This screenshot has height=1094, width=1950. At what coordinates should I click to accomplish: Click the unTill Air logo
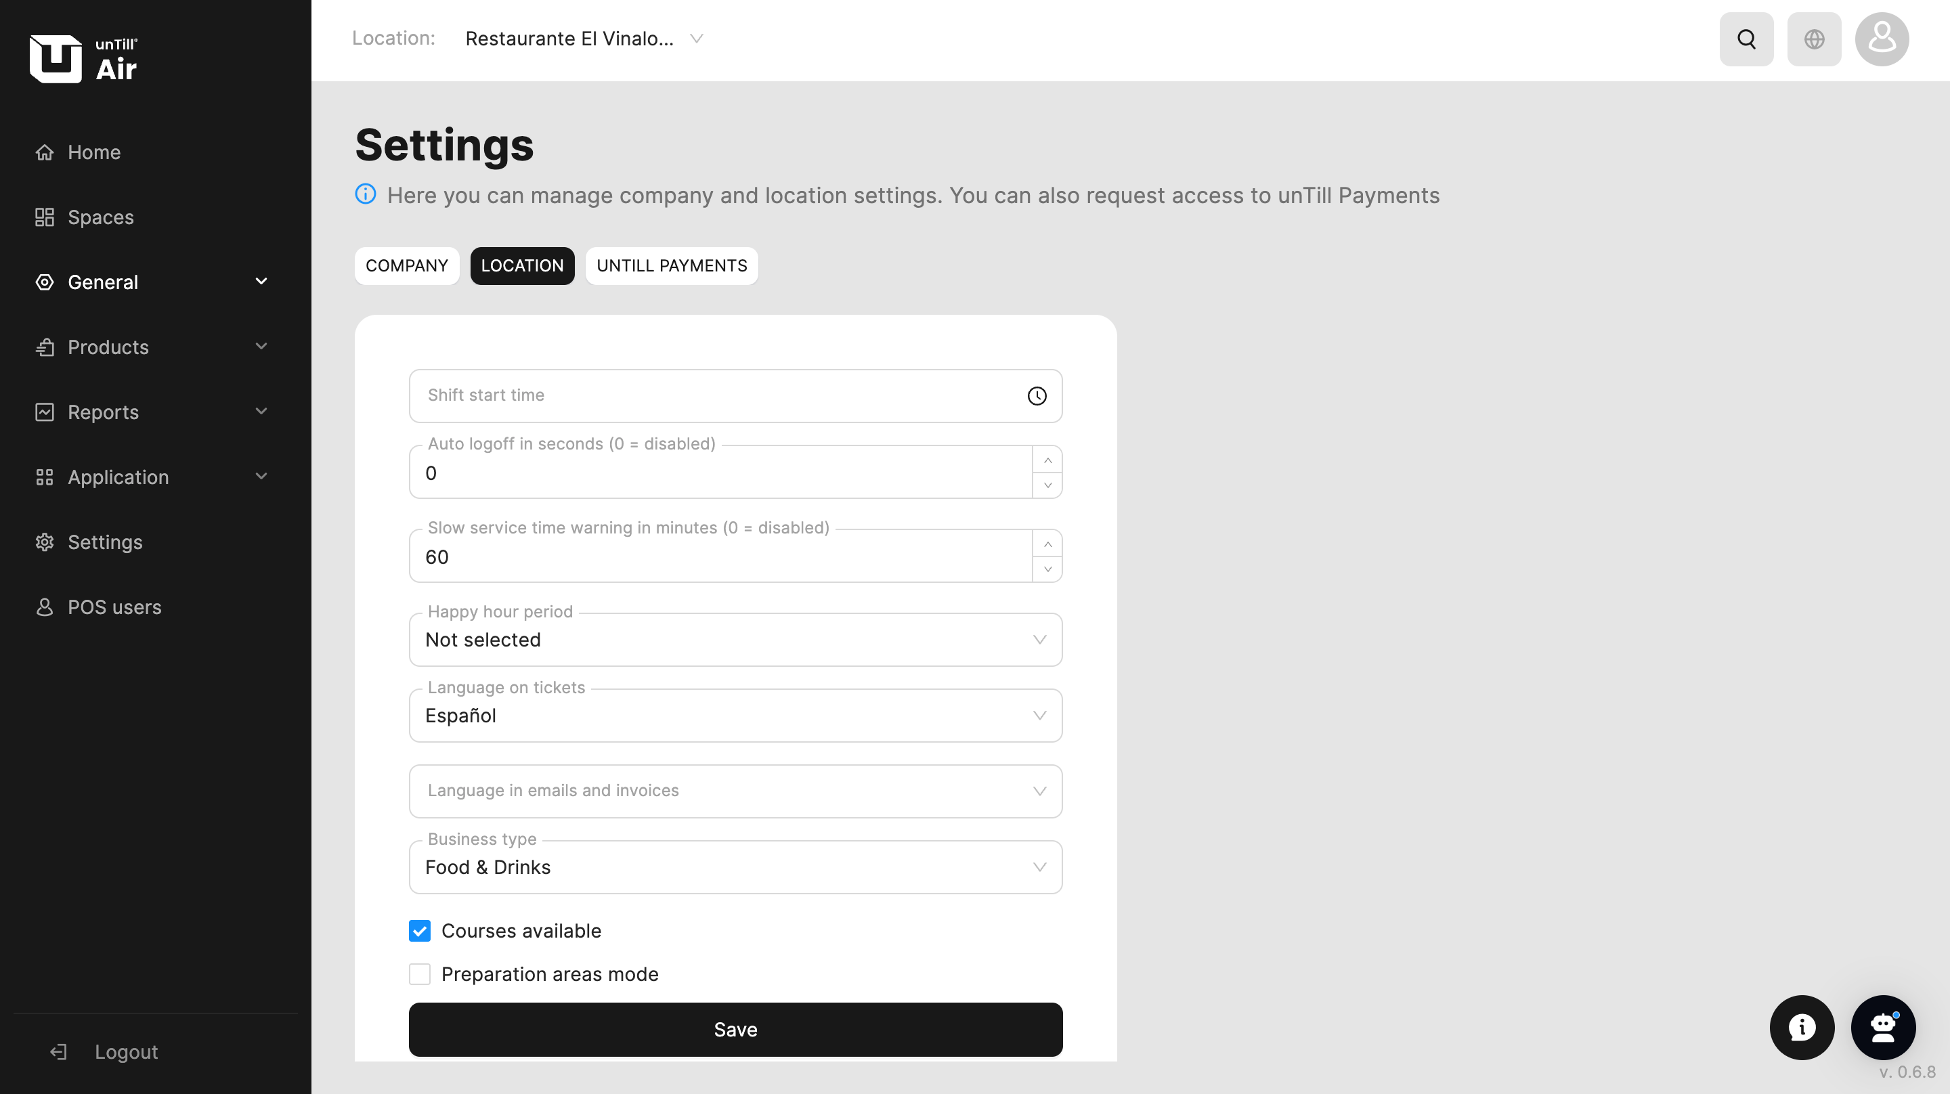(x=83, y=58)
